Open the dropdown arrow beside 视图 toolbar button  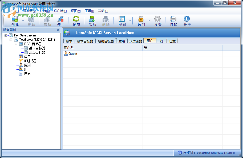pyautogui.click(x=130, y=20)
